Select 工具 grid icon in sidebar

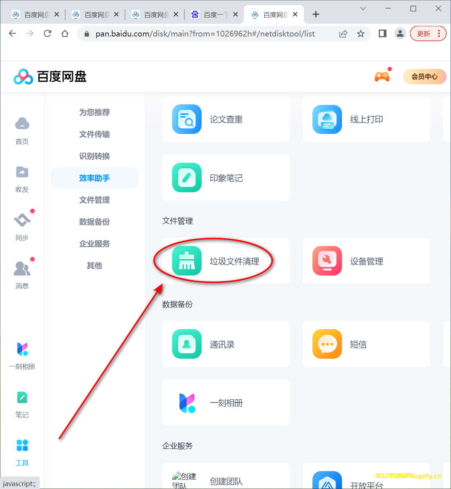[22, 446]
